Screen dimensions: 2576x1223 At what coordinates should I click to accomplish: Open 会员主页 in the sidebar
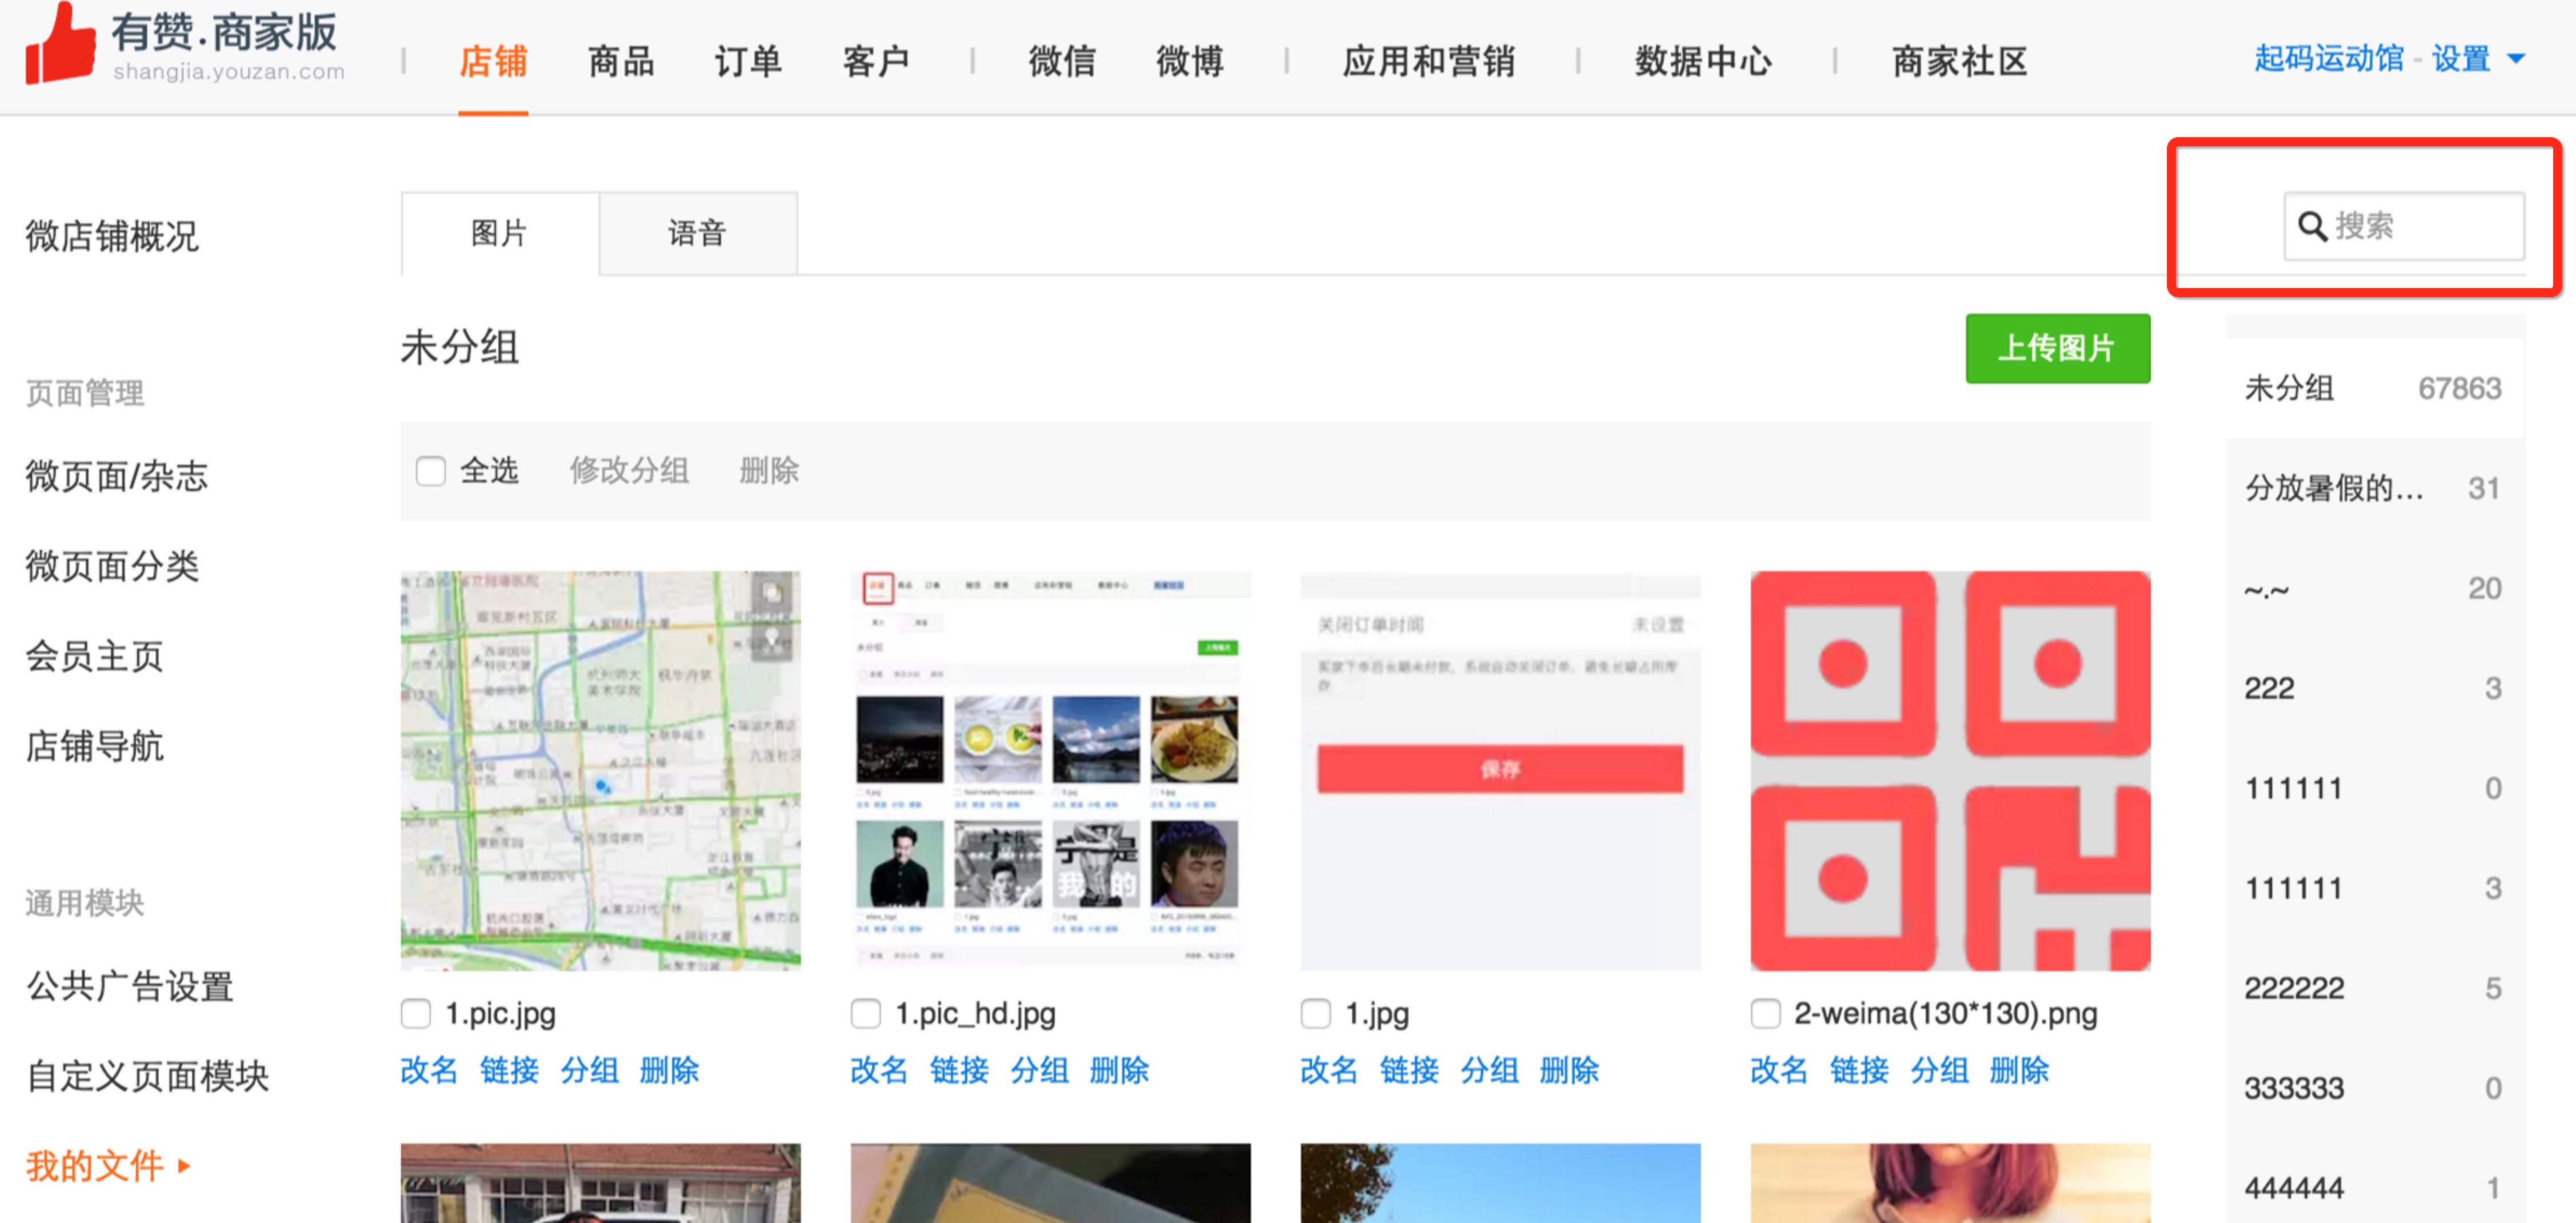[94, 656]
